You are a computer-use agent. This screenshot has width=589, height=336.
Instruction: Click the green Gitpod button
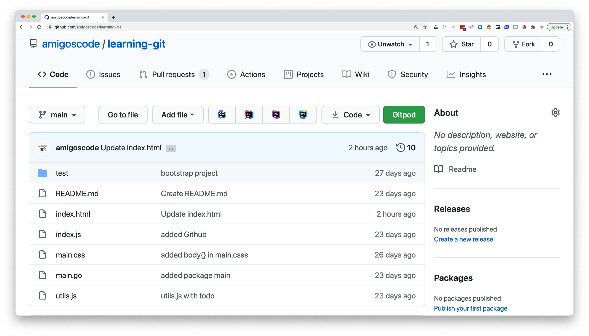coord(404,115)
